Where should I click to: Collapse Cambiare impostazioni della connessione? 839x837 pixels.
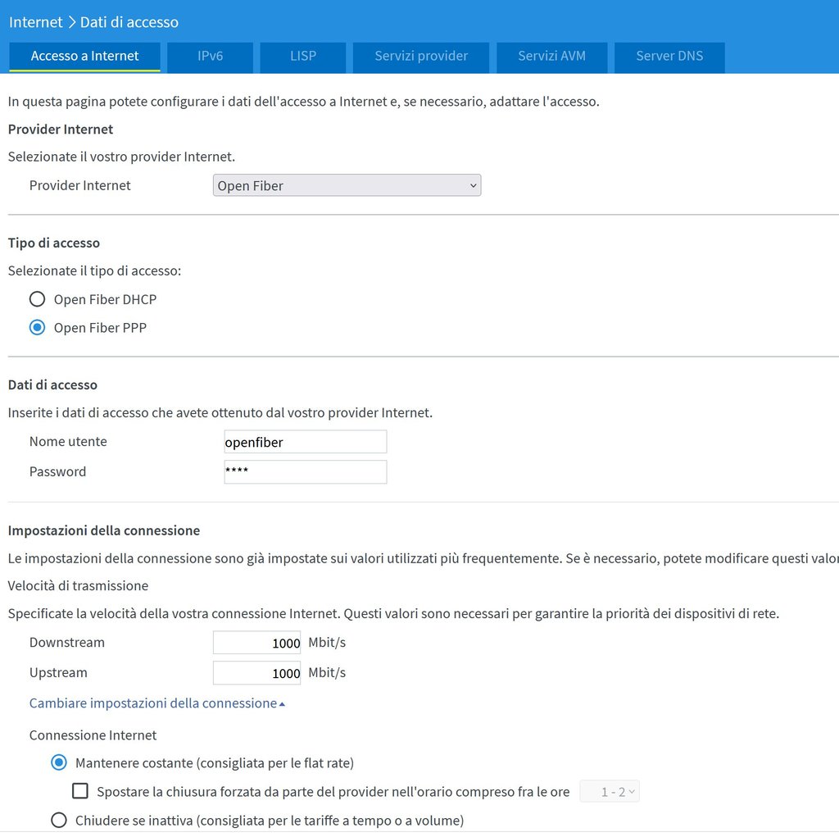156,703
